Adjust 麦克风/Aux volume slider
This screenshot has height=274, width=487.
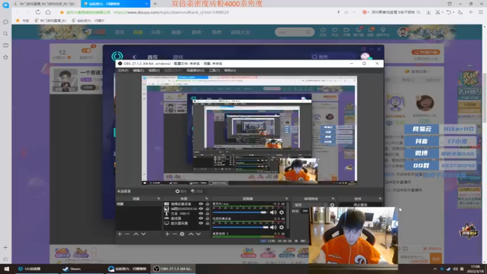[x=240, y=213]
